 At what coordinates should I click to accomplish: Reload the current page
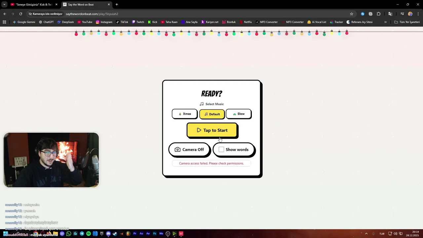click(x=20, y=14)
